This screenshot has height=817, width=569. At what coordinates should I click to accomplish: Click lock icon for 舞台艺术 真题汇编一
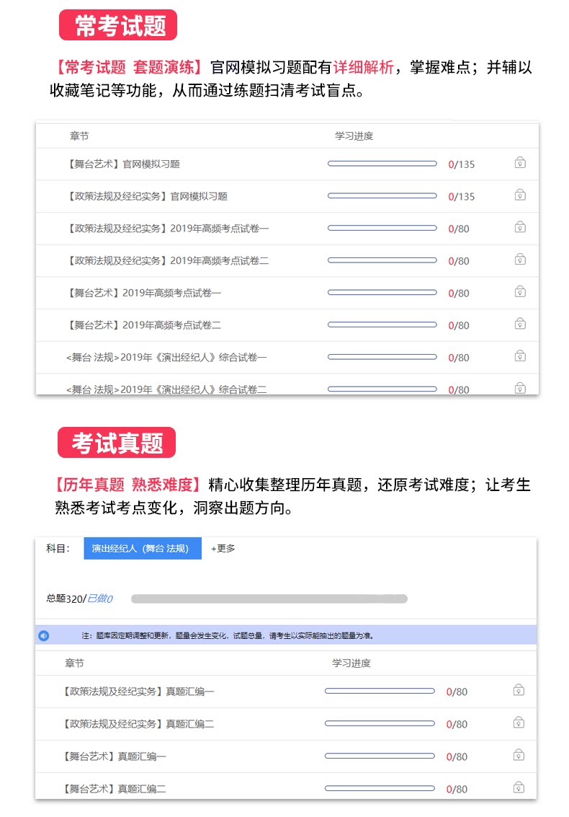519,755
